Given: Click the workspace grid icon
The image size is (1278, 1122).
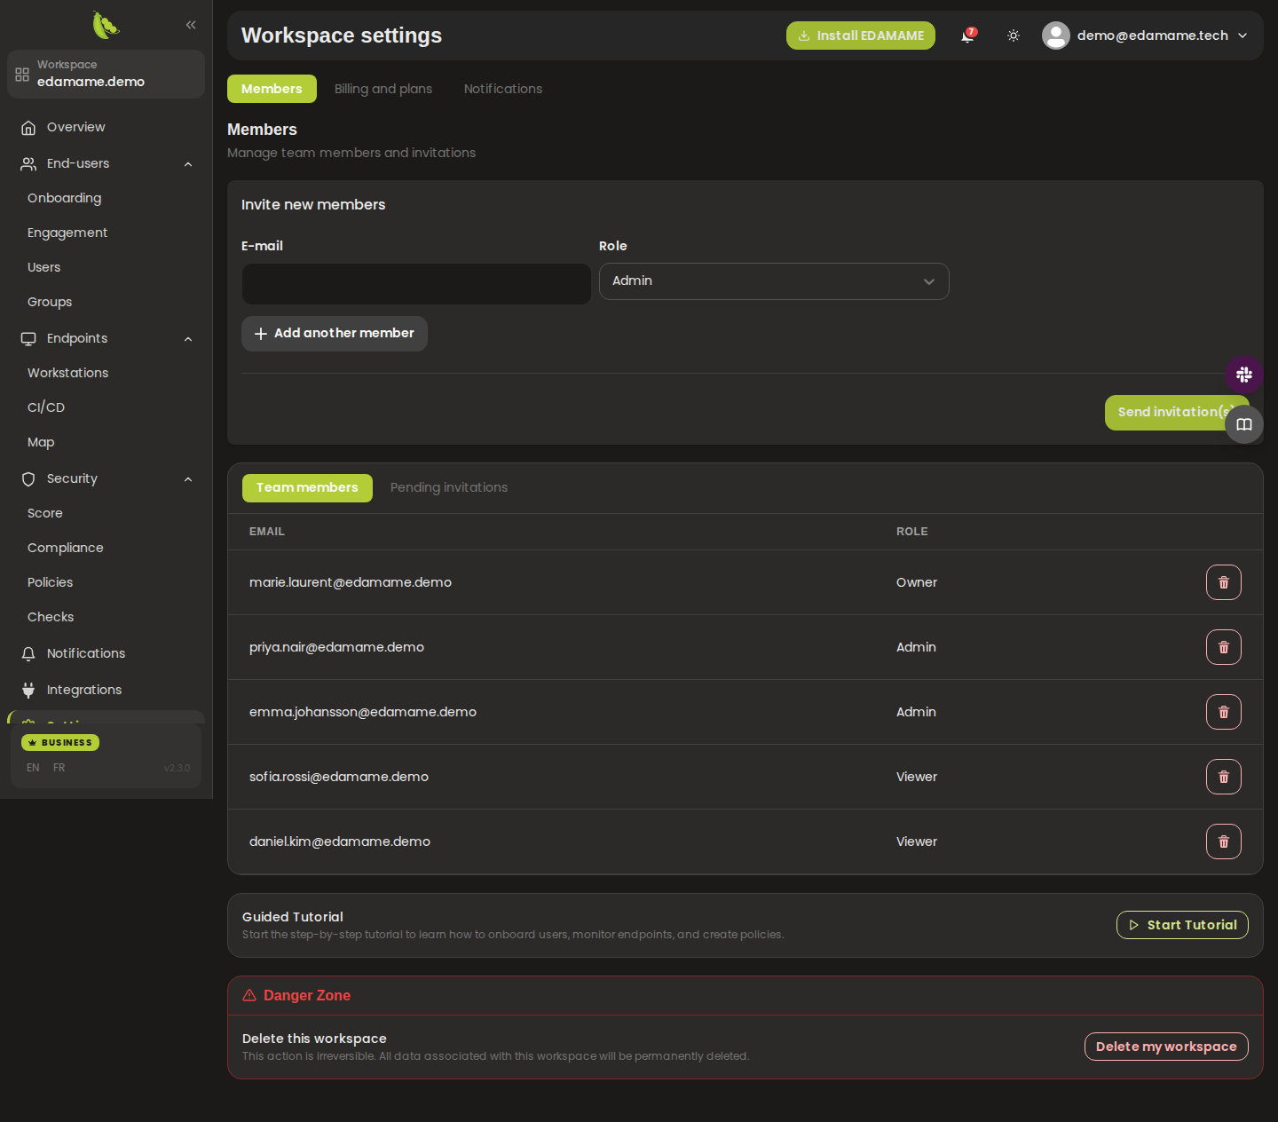Looking at the screenshot, I should tap(22, 75).
